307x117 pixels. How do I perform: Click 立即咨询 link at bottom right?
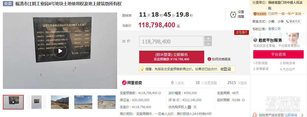pos(291,115)
